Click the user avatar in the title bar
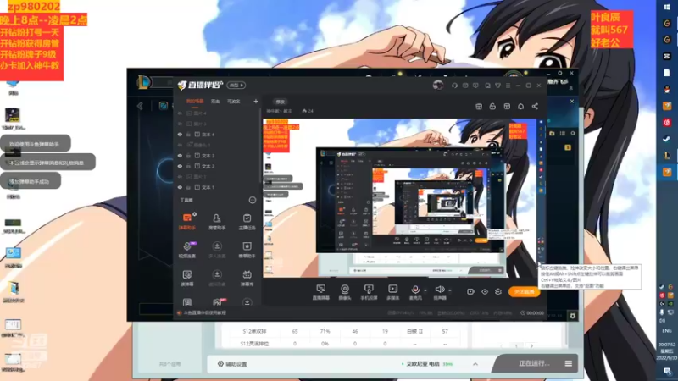This screenshot has width=678, height=381. click(x=437, y=86)
